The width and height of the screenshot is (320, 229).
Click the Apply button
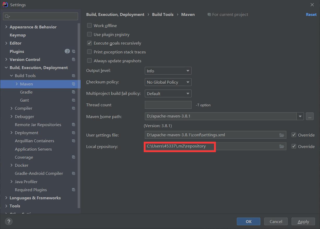coord(303,221)
